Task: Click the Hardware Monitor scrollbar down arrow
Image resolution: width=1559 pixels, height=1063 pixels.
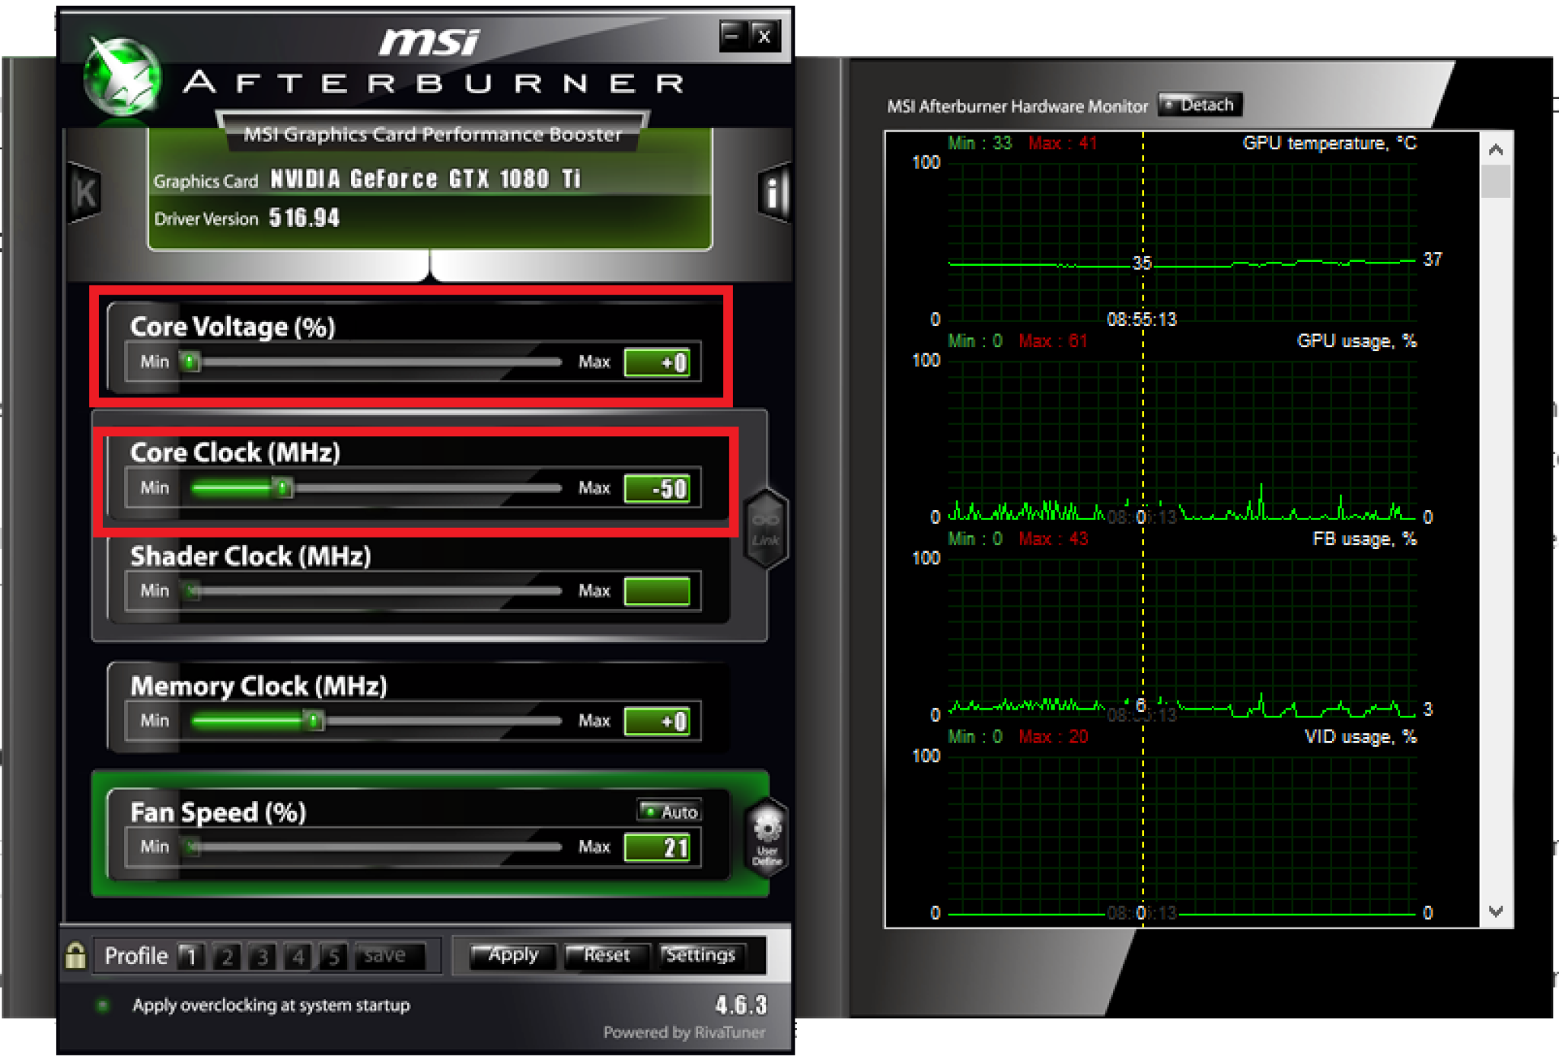Action: click(x=1494, y=913)
